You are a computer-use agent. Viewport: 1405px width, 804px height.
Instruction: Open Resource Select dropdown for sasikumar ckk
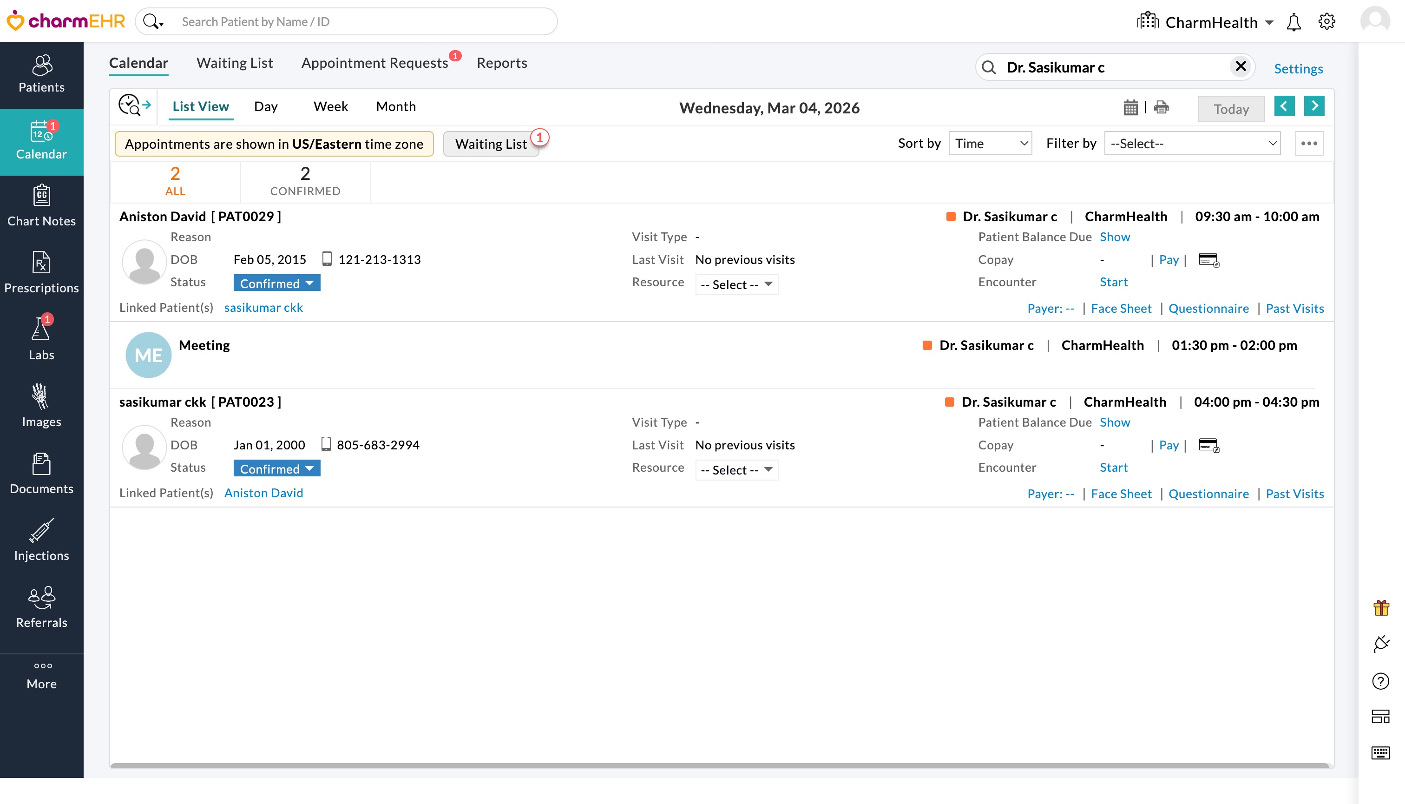point(736,470)
